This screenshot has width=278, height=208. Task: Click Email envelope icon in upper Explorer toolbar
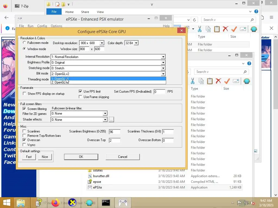click(x=243, y=29)
